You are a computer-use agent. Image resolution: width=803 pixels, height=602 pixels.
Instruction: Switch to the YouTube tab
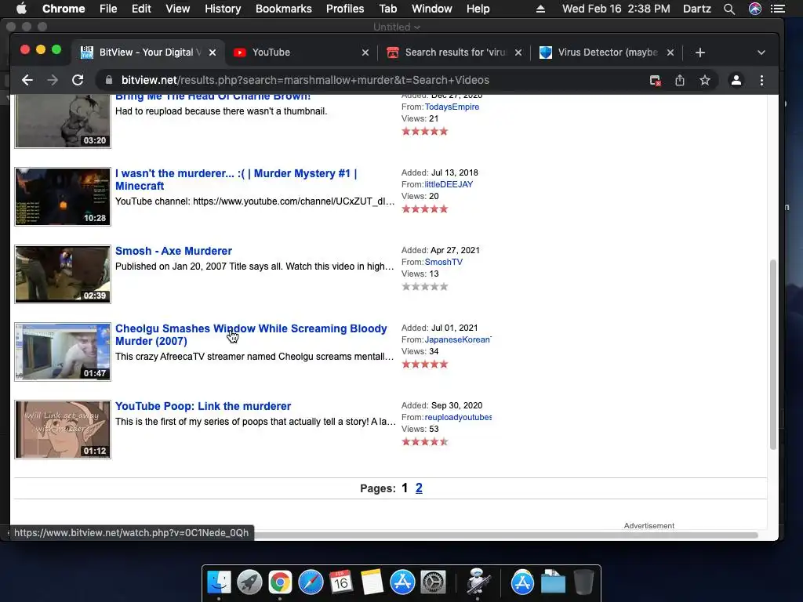pos(300,53)
